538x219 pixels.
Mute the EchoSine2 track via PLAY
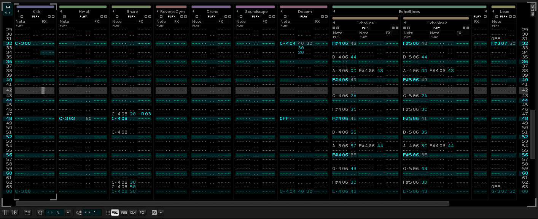pyautogui.click(x=436, y=28)
